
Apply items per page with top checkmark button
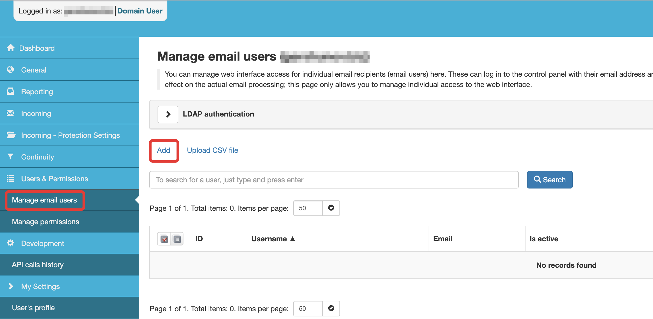(331, 208)
